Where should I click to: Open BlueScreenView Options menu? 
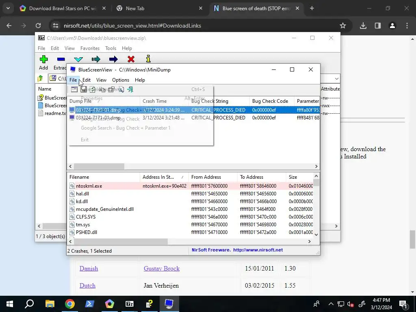[120, 80]
